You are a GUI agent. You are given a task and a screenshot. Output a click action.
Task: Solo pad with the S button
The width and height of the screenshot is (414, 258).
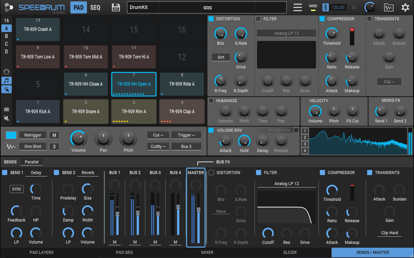tap(54, 147)
